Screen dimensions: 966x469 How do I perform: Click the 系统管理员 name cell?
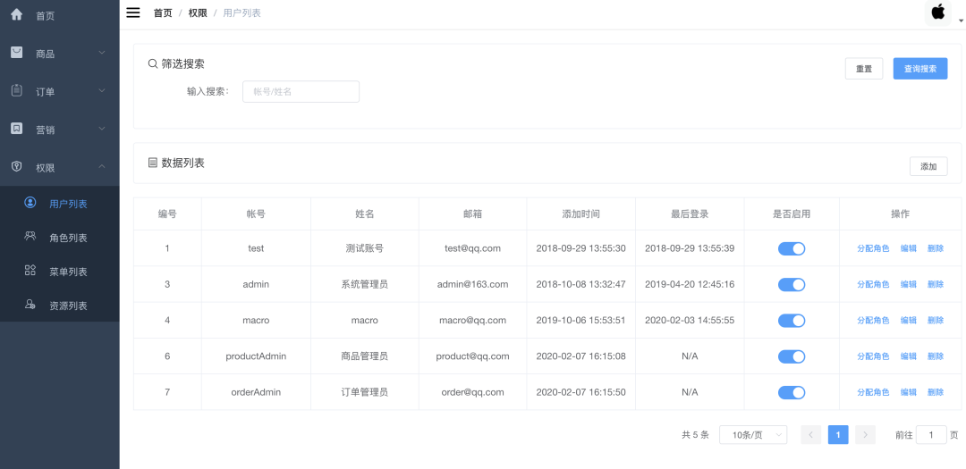tap(365, 284)
